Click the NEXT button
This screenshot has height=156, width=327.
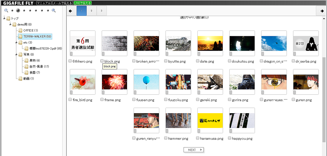194,150
